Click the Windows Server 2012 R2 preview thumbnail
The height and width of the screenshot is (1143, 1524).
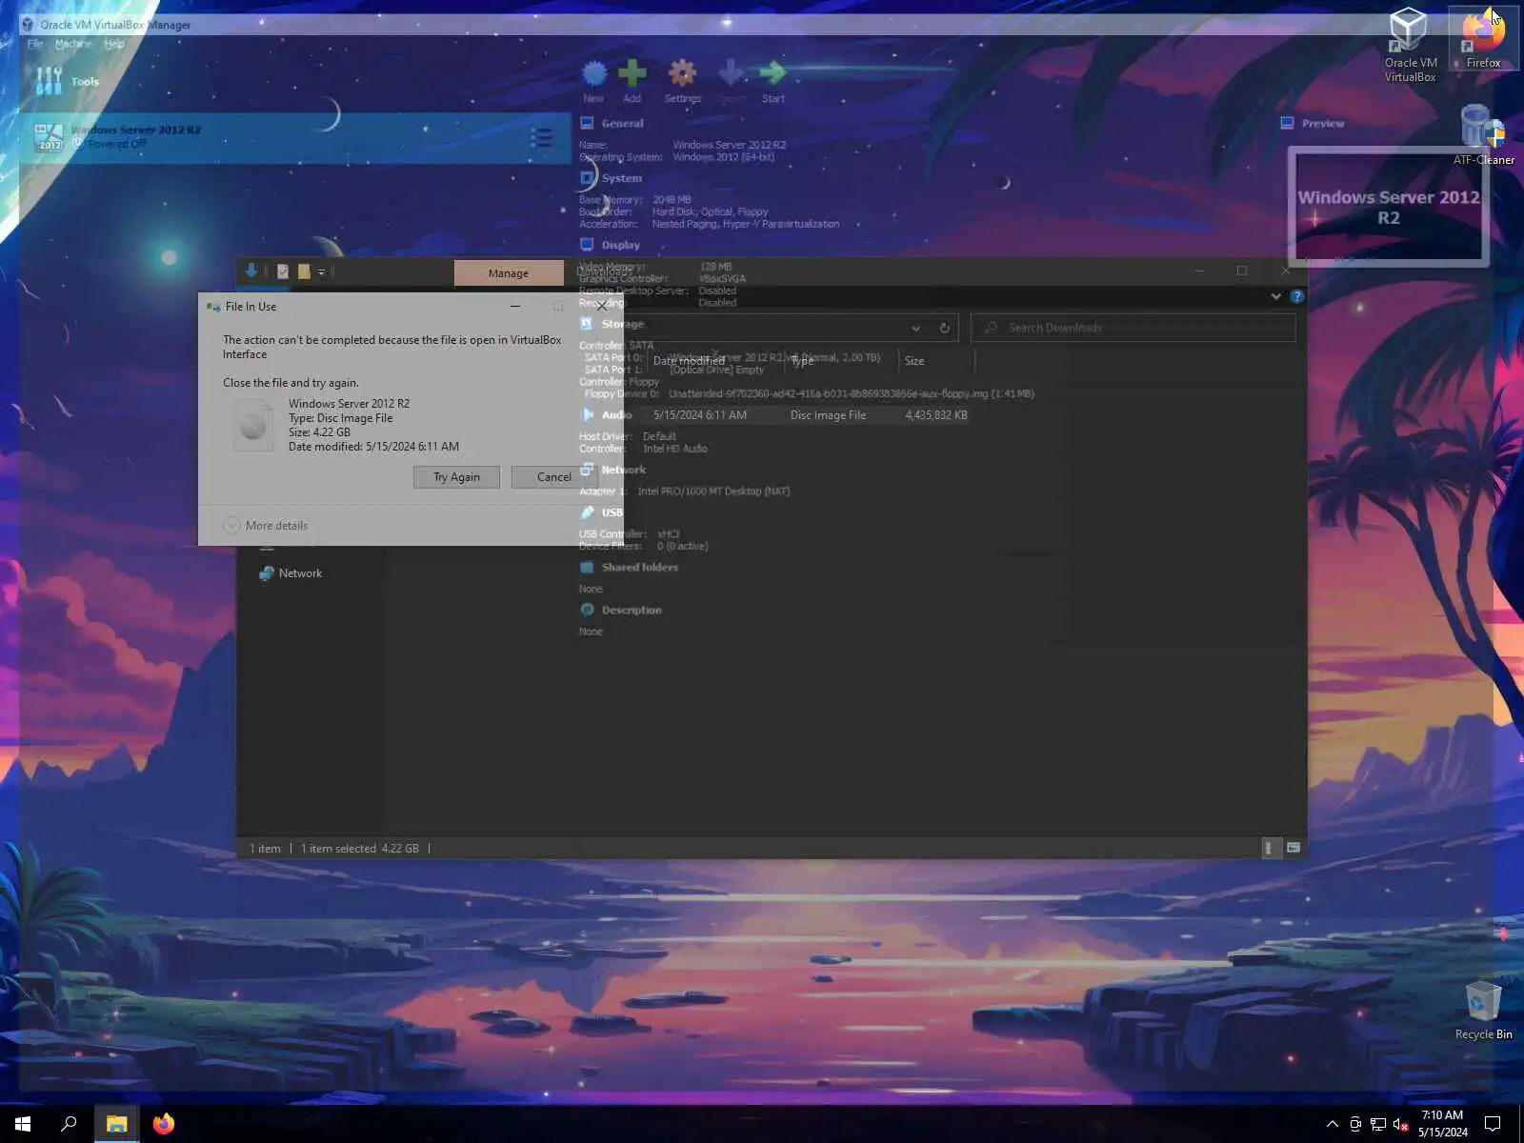(1388, 207)
